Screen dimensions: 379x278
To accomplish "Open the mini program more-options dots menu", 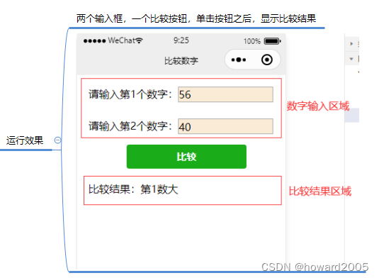I will tap(239, 60).
